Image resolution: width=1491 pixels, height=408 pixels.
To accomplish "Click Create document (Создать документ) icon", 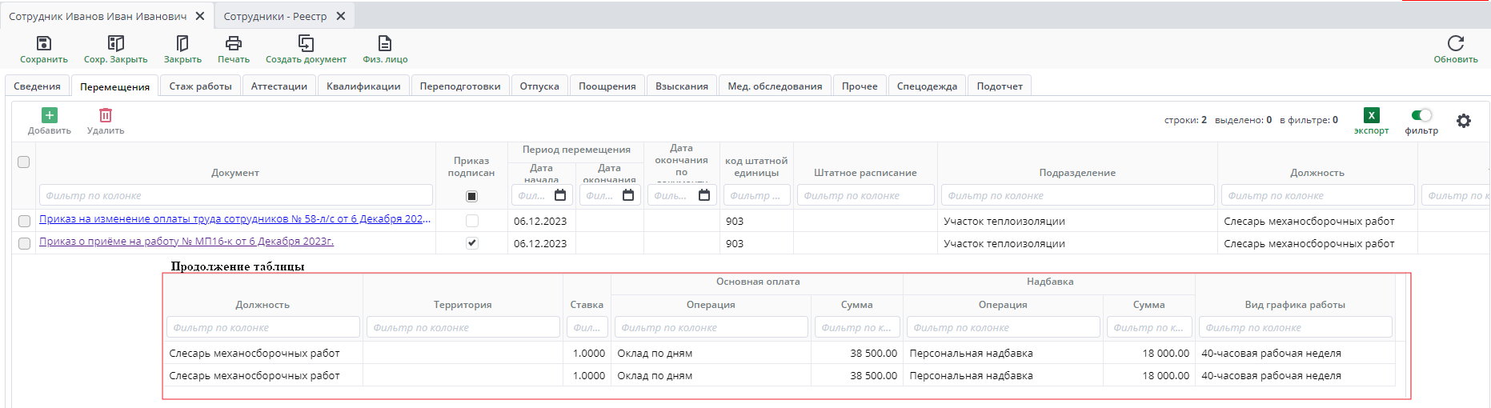I will coord(306,44).
